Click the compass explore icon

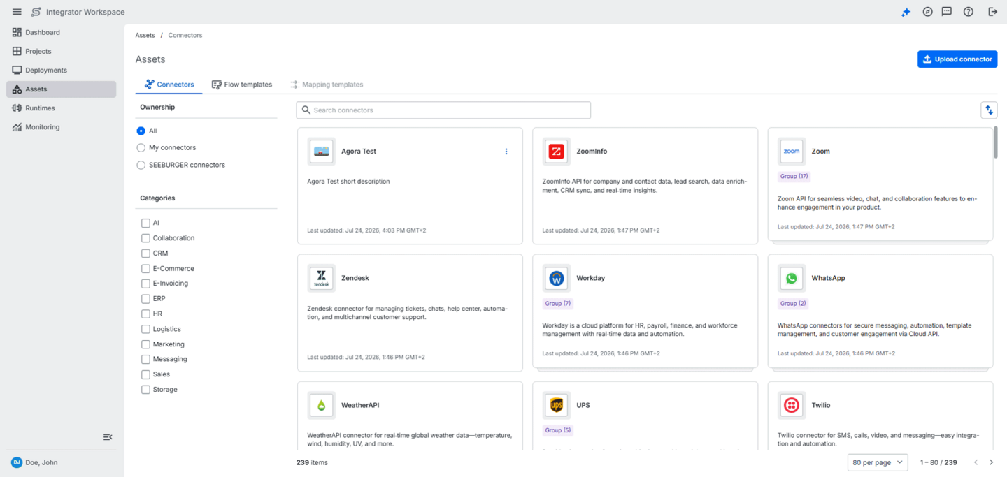(927, 12)
